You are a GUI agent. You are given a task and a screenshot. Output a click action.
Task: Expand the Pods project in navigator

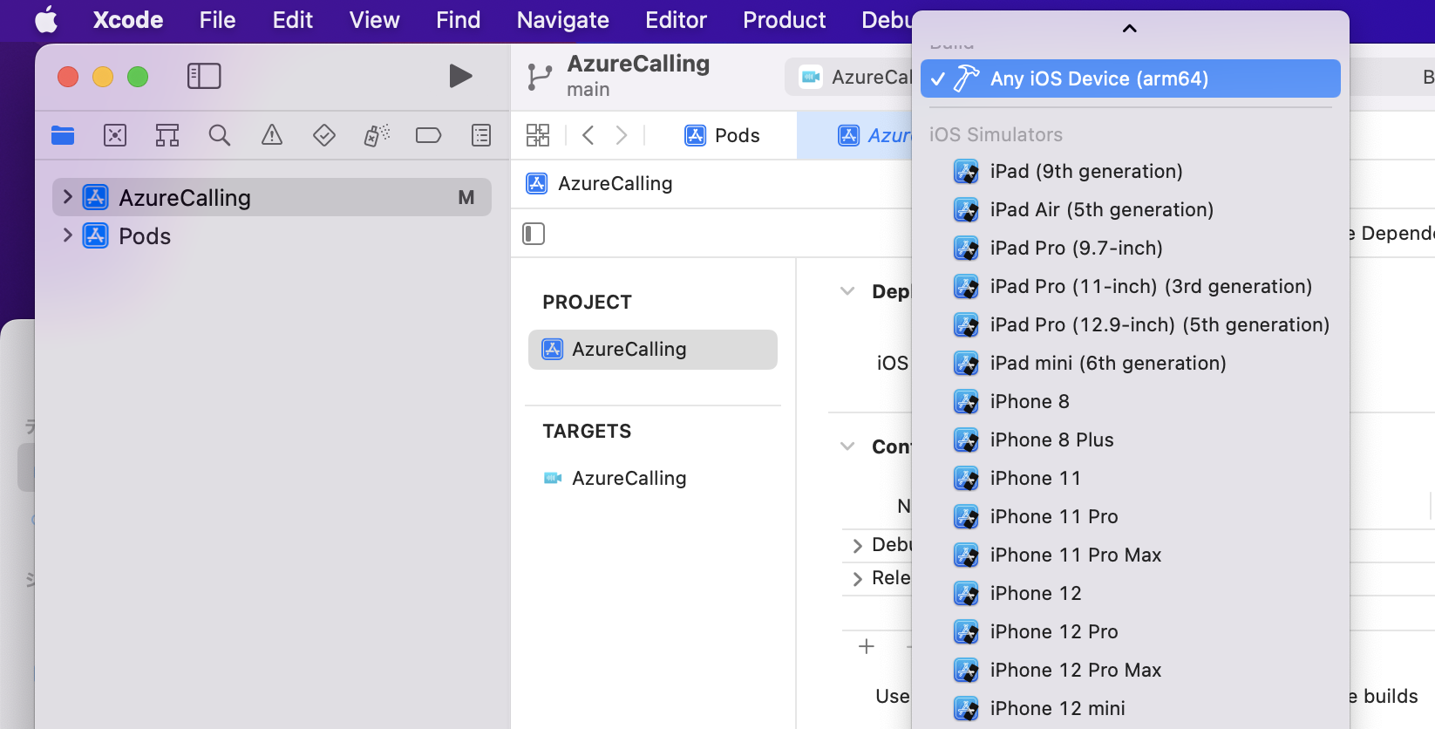pyautogui.click(x=67, y=235)
